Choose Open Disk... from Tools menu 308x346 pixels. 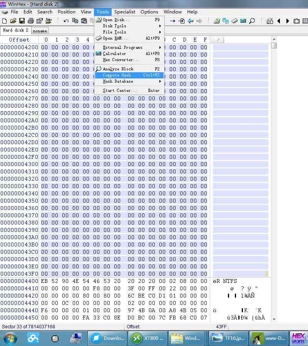[x=129, y=20]
